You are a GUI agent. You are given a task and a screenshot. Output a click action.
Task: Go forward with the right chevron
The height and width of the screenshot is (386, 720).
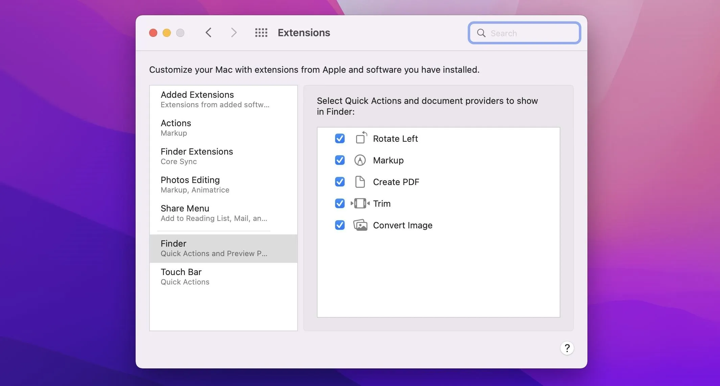tap(234, 32)
